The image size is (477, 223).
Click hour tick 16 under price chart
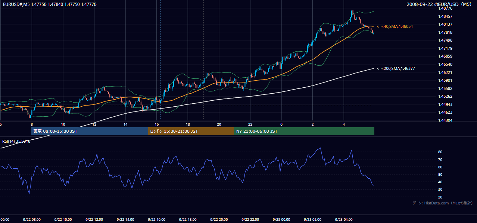[x=157, y=124]
